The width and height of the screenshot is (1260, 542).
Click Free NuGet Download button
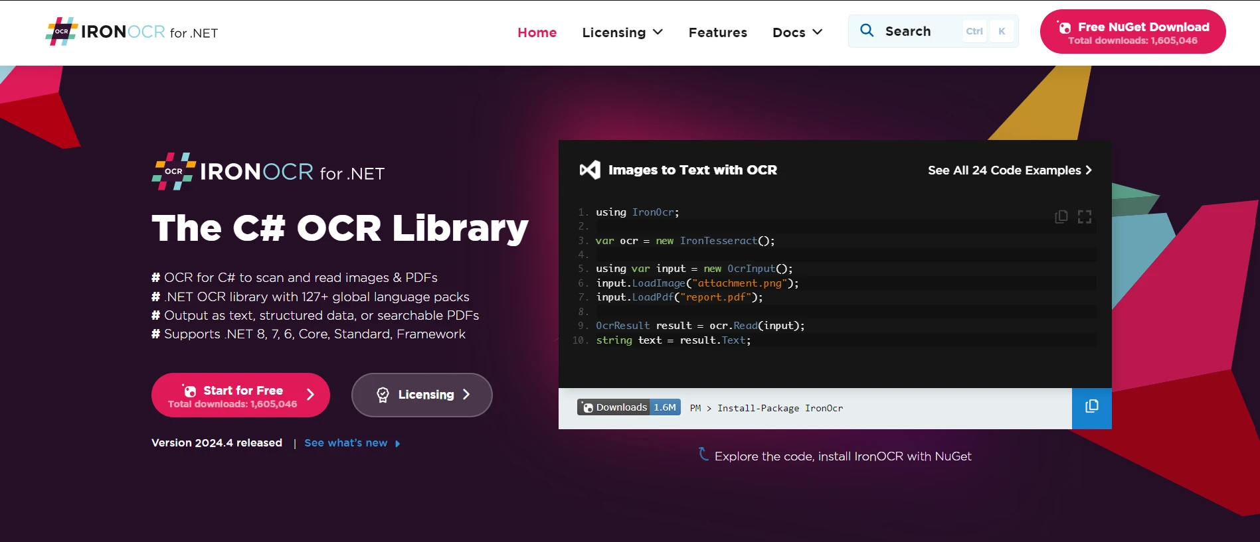(x=1132, y=32)
